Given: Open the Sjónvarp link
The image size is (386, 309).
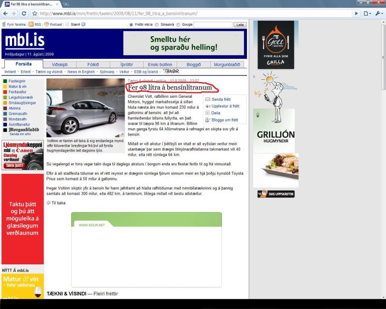Looking at the screenshot, I should click(x=107, y=72).
